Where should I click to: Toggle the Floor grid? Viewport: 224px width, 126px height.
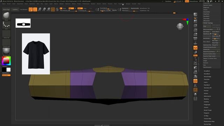pyautogui.click(x=195, y=43)
